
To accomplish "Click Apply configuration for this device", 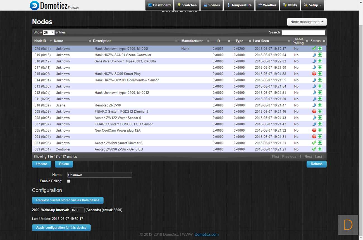I will [x=61, y=228].
